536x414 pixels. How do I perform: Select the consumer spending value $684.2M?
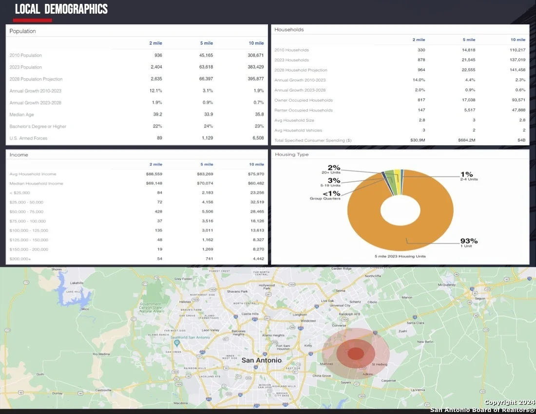(x=467, y=140)
